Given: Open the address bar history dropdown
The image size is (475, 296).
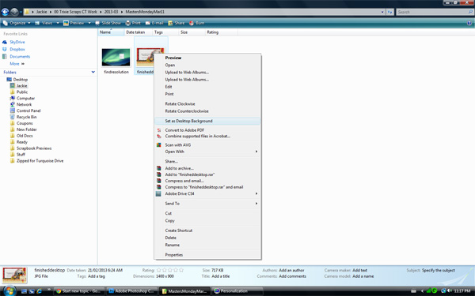Looking at the screenshot, I should point(382,12).
